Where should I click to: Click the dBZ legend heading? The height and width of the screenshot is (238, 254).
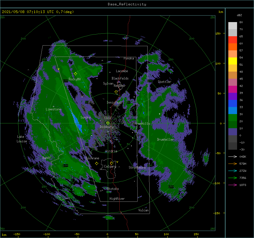point(239,15)
